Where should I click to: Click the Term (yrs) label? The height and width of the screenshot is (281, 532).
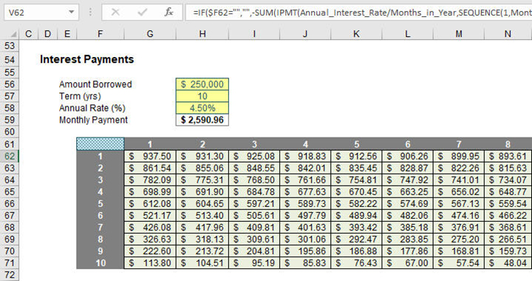click(x=80, y=96)
